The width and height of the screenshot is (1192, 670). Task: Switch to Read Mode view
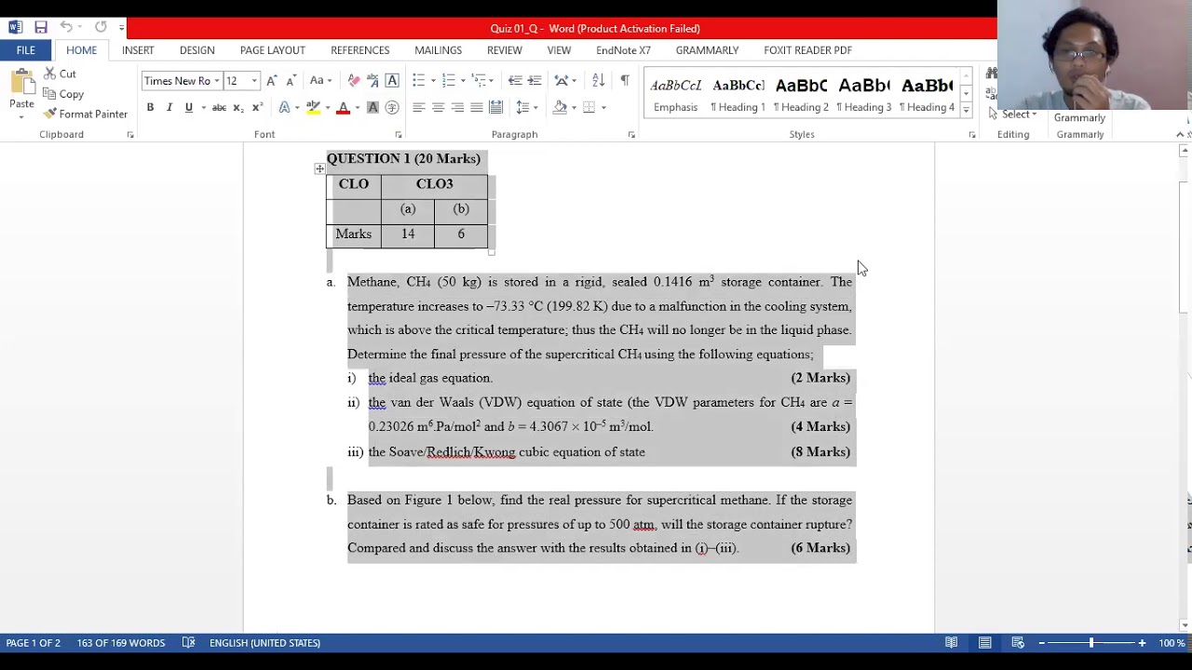[951, 643]
